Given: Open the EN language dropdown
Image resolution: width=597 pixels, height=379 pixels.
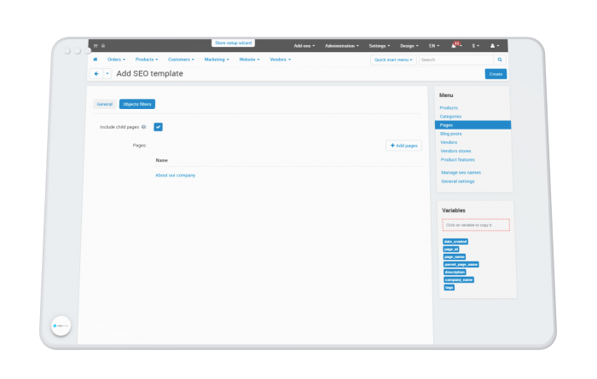Looking at the screenshot, I should pos(434,46).
